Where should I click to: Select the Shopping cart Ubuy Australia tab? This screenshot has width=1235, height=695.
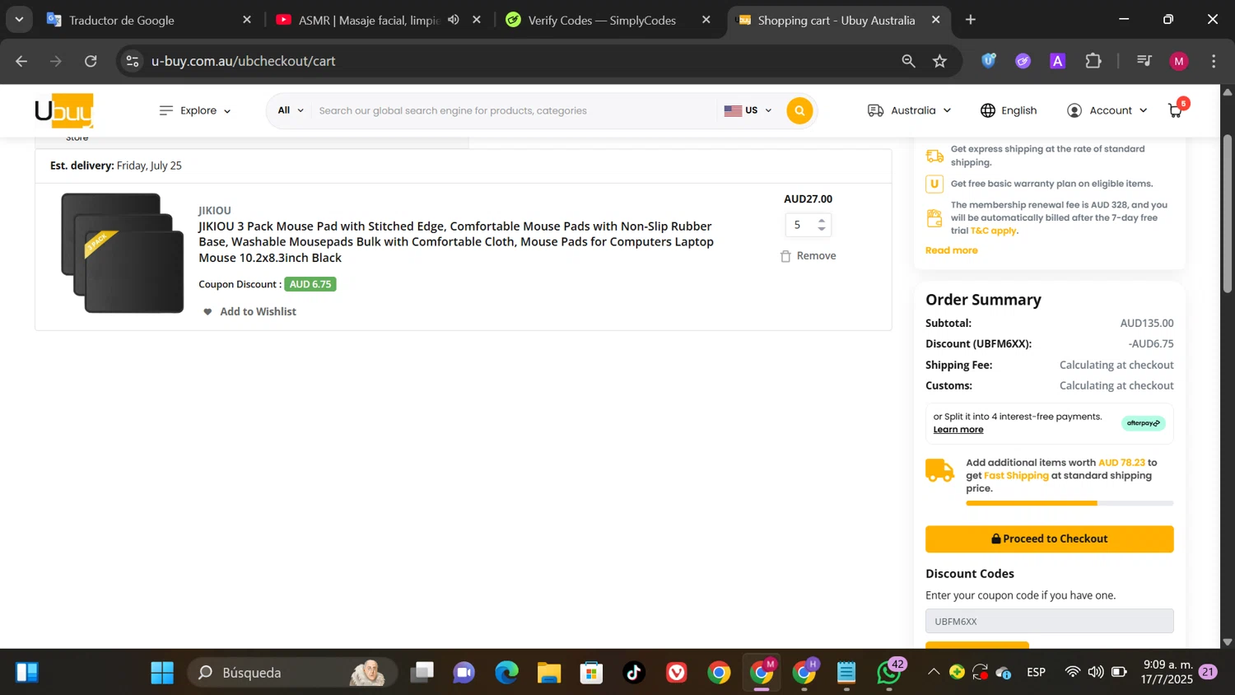837,20
